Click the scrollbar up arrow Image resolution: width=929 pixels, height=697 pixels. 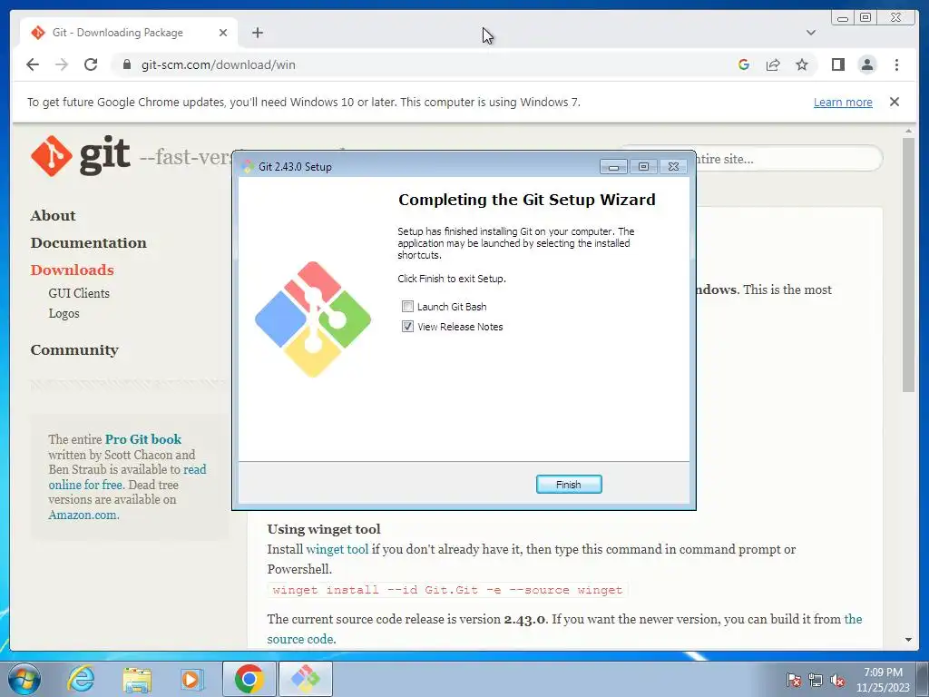(908, 131)
